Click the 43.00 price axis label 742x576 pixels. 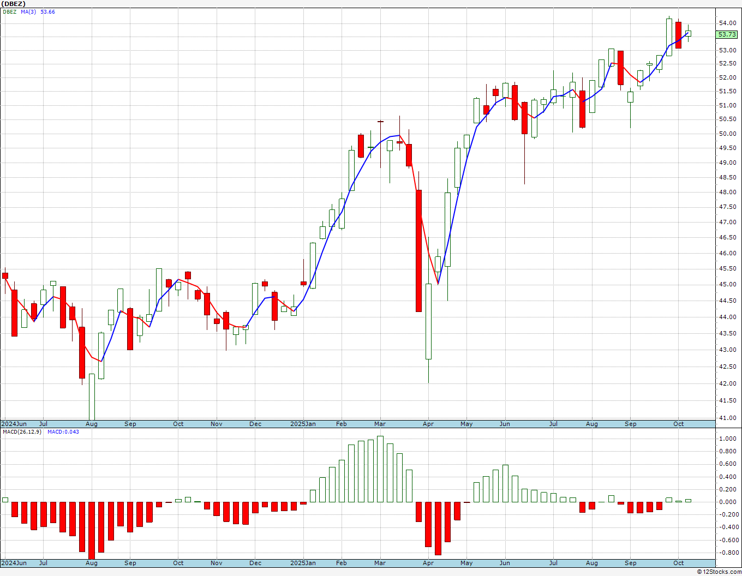pos(727,350)
